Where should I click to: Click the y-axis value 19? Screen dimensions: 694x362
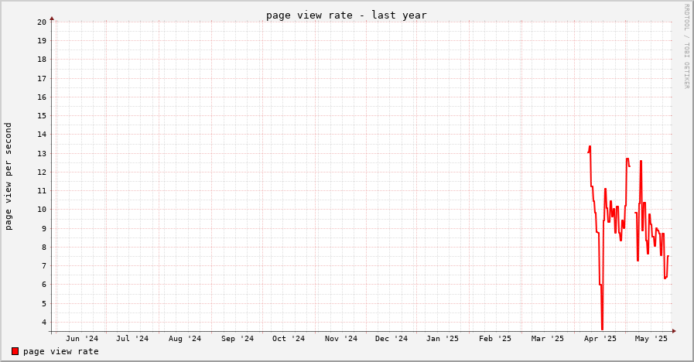(42, 41)
